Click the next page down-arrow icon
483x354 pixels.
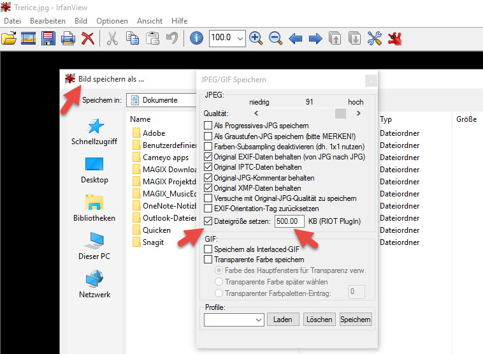354,38
